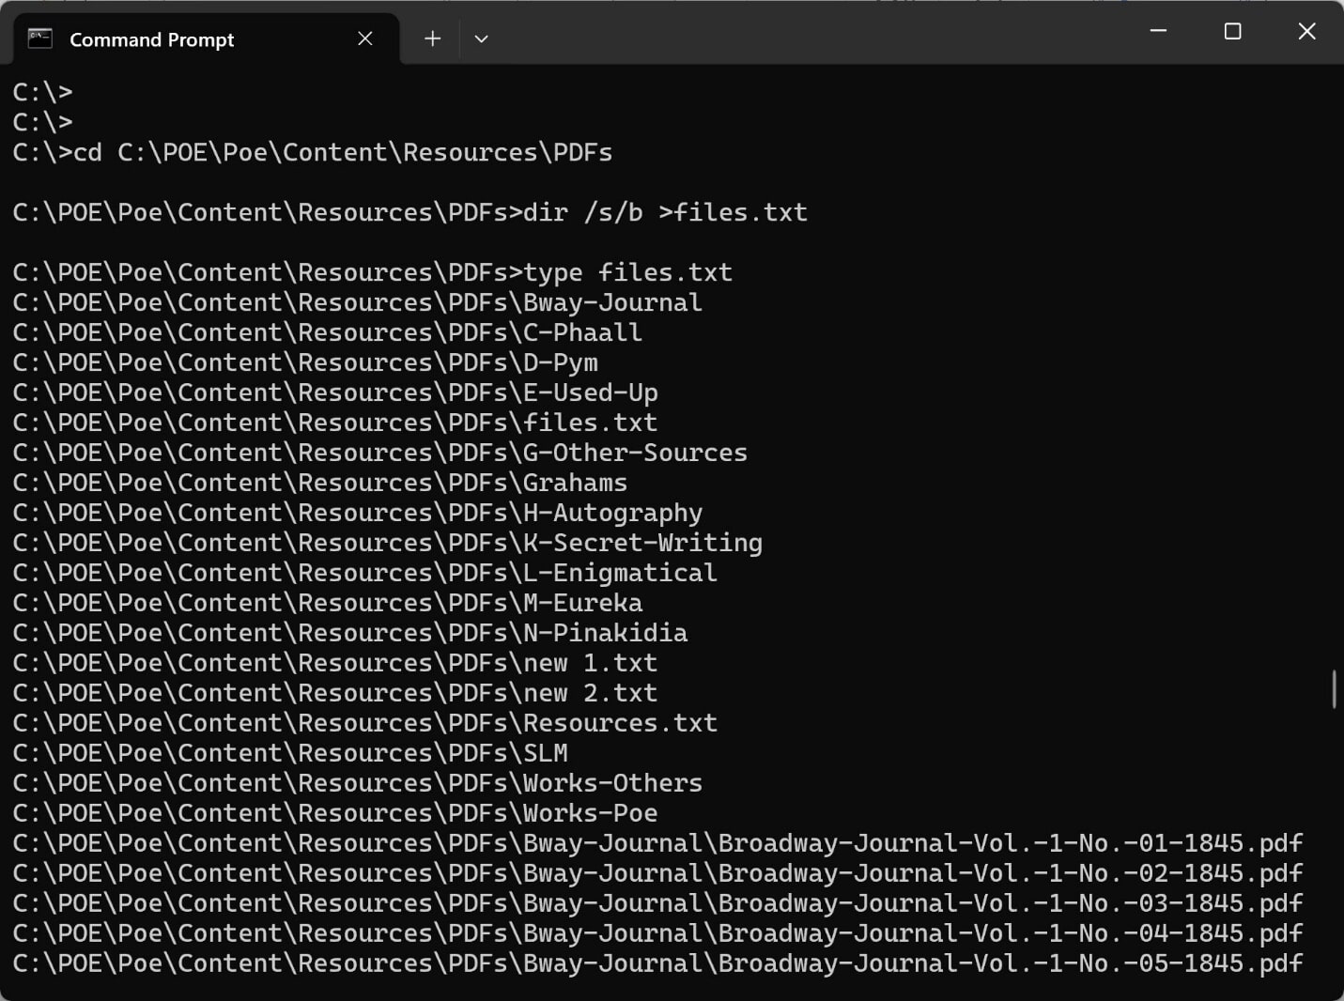Screen dimensions: 1344x1001
Task: Click the Grahams folder path line
Action: pyautogui.click(x=319, y=482)
